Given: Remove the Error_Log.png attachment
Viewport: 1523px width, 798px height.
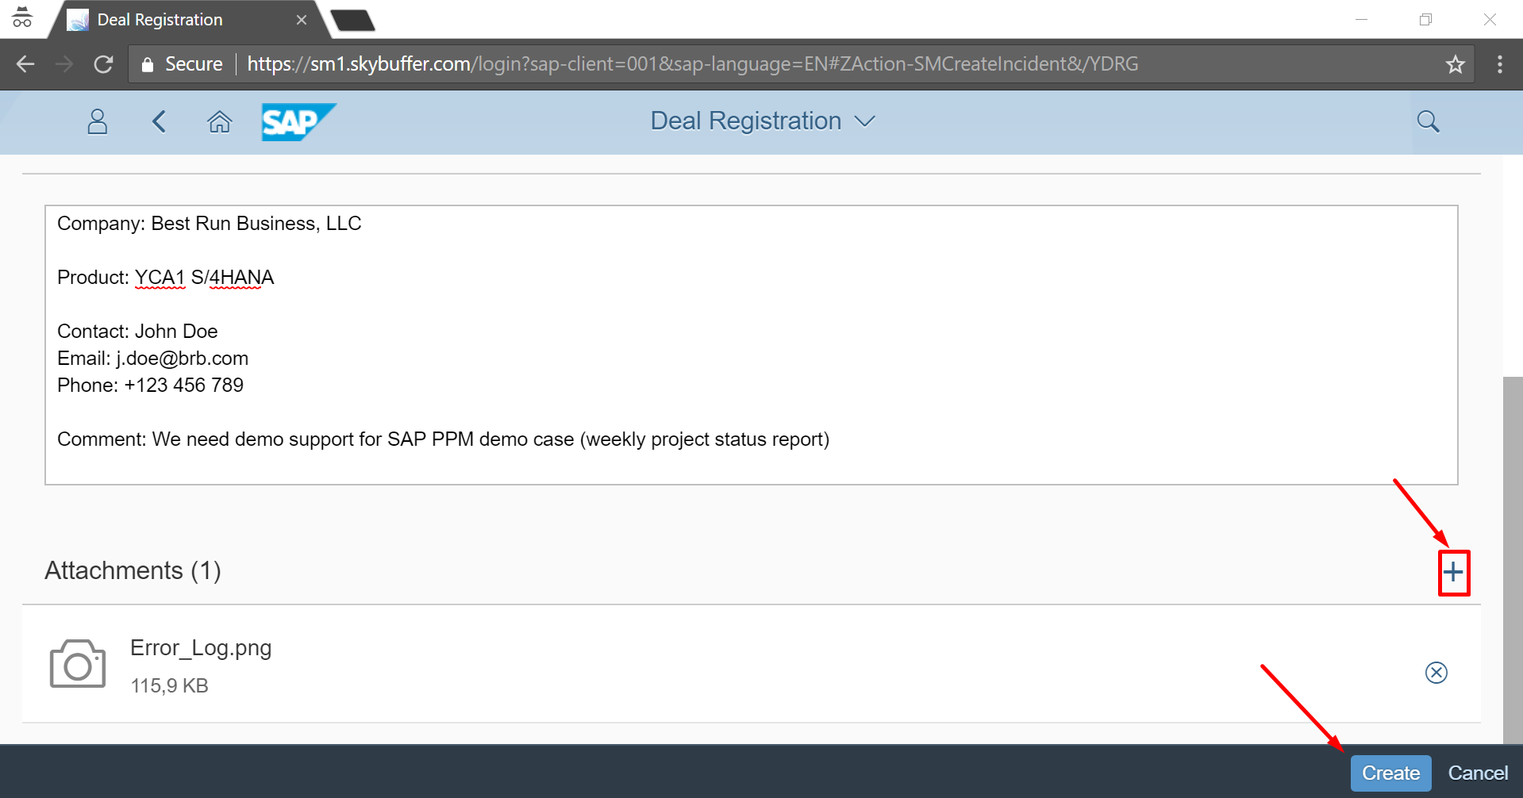Looking at the screenshot, I should [x=1436, y=673].
